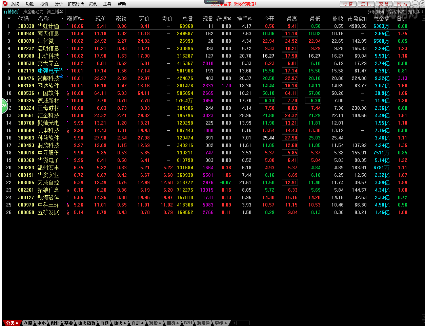Click the superscript 20 badge after 康强电子
Image resolution: width=425 pixels, height=326 pixels.
coord(61,69)
